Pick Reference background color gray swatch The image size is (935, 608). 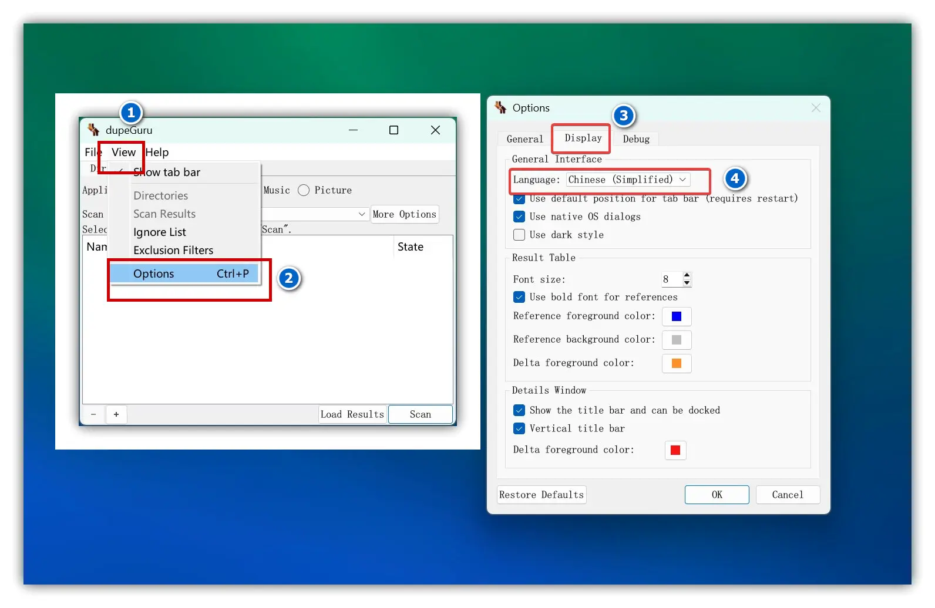(x=677, y=340)
